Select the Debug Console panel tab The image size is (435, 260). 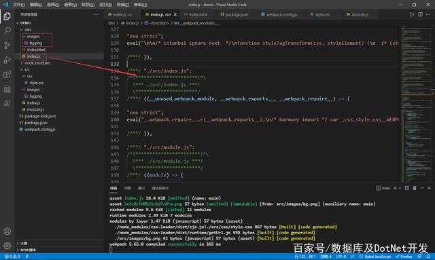(160, 188)
